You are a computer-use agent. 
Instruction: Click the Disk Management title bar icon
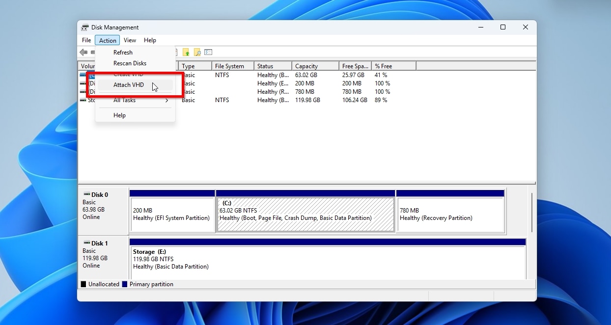point(85,27)
